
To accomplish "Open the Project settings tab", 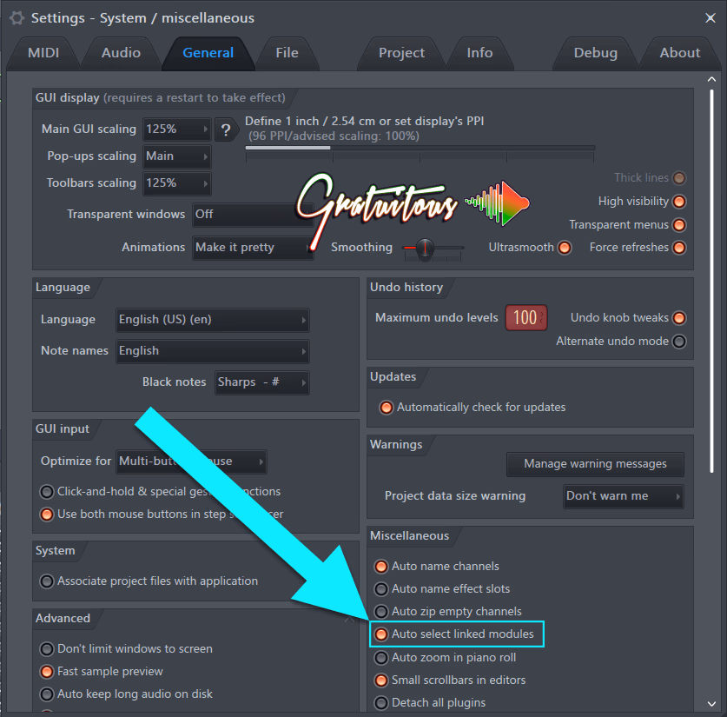I will (401, 53).
